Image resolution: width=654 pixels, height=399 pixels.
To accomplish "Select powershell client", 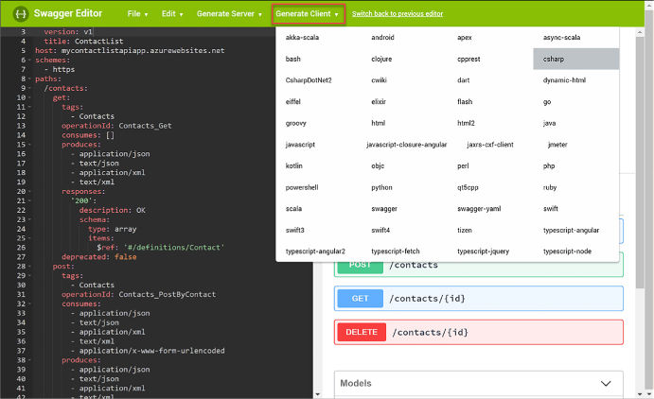I will tap(302, 187).
